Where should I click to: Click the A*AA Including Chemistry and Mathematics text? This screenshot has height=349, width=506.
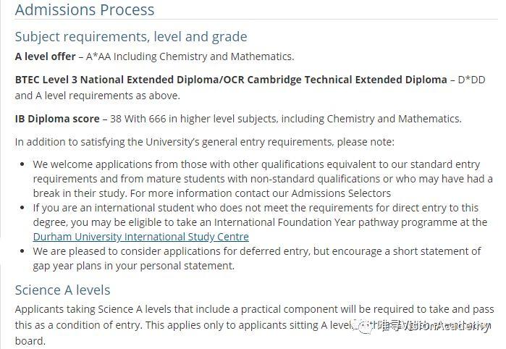pos(190,56)
